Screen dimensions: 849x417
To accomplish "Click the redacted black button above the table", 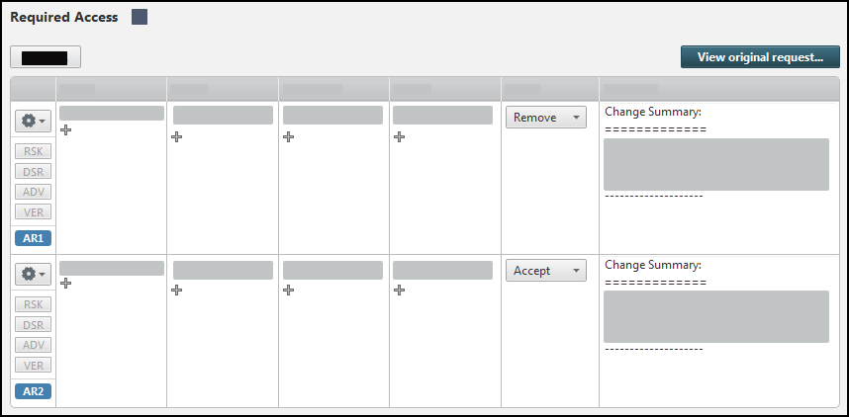I will click(45, 58).
